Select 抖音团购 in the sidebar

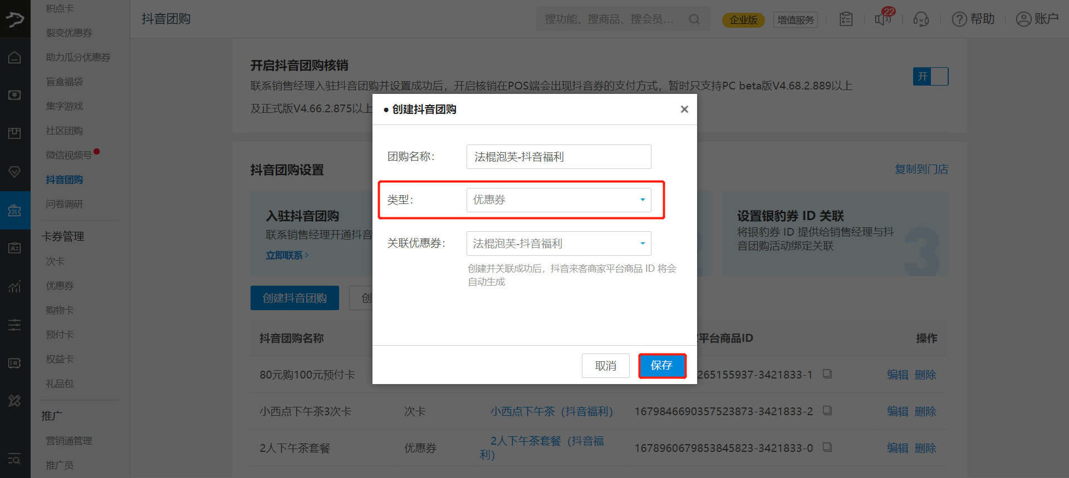pyautogui.click(x=65, y=180)
